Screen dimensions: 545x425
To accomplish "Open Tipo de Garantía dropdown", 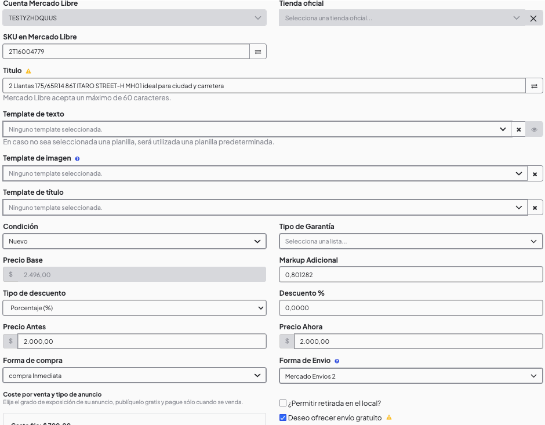I will pos(411,241).
